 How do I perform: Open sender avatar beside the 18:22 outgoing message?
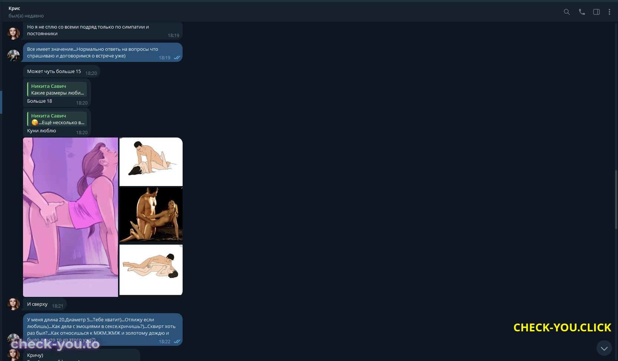coord(14,340)
